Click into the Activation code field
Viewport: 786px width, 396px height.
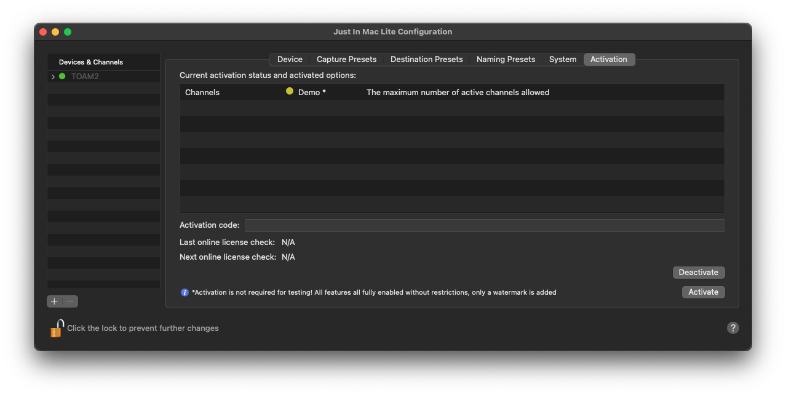click(x=485, y=225)
